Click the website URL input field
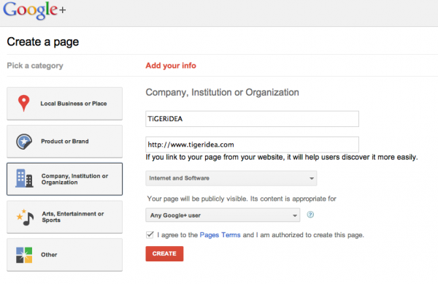Screen dimensions: 438x284 252,145
